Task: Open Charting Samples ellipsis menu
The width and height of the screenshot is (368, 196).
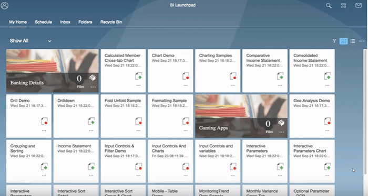Action: pyautogui.click(x=233, y=85)
